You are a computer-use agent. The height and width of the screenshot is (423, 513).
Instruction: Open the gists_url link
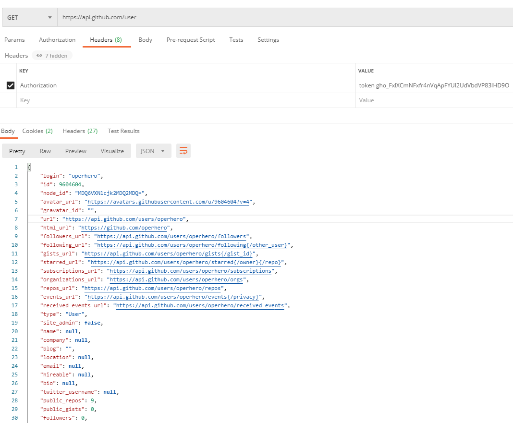coord(169,254)
